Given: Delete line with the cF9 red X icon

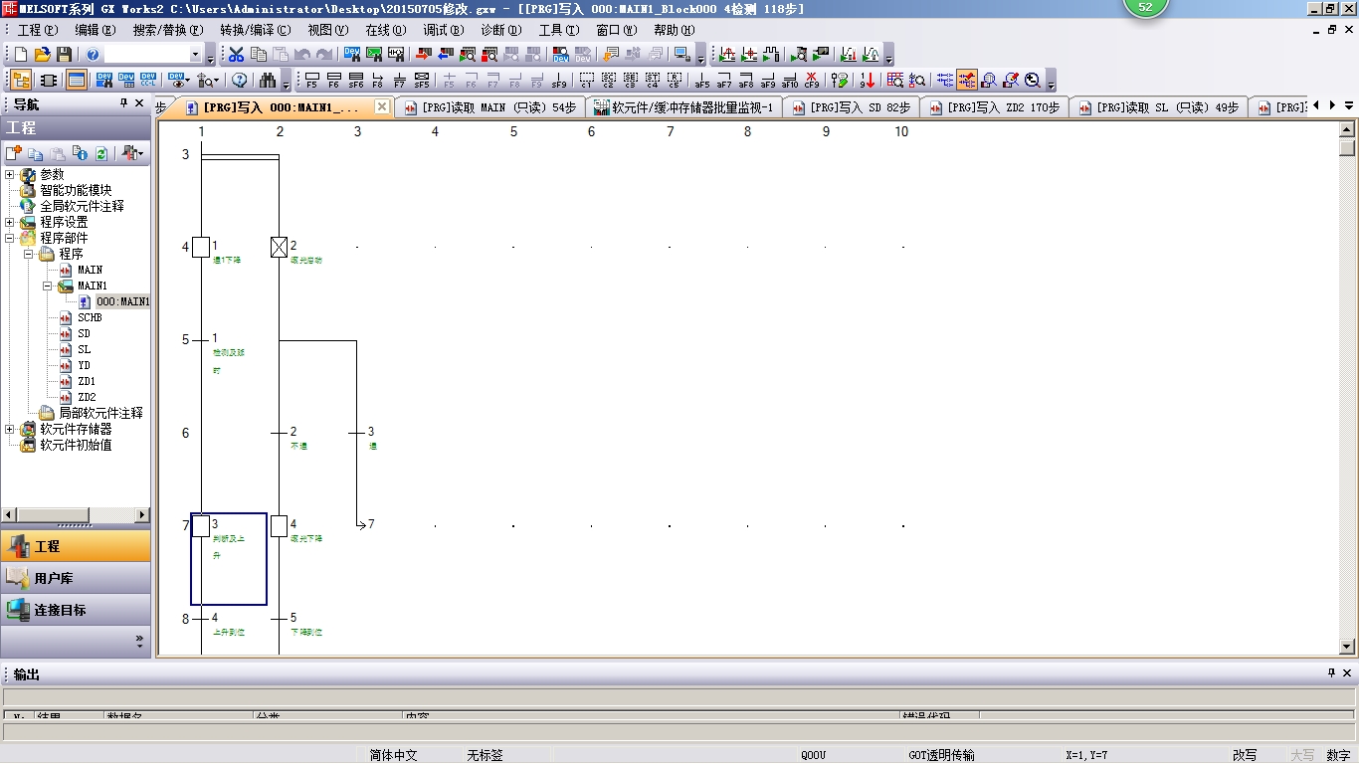Looking at the screenshot, I should click(812, 81).
